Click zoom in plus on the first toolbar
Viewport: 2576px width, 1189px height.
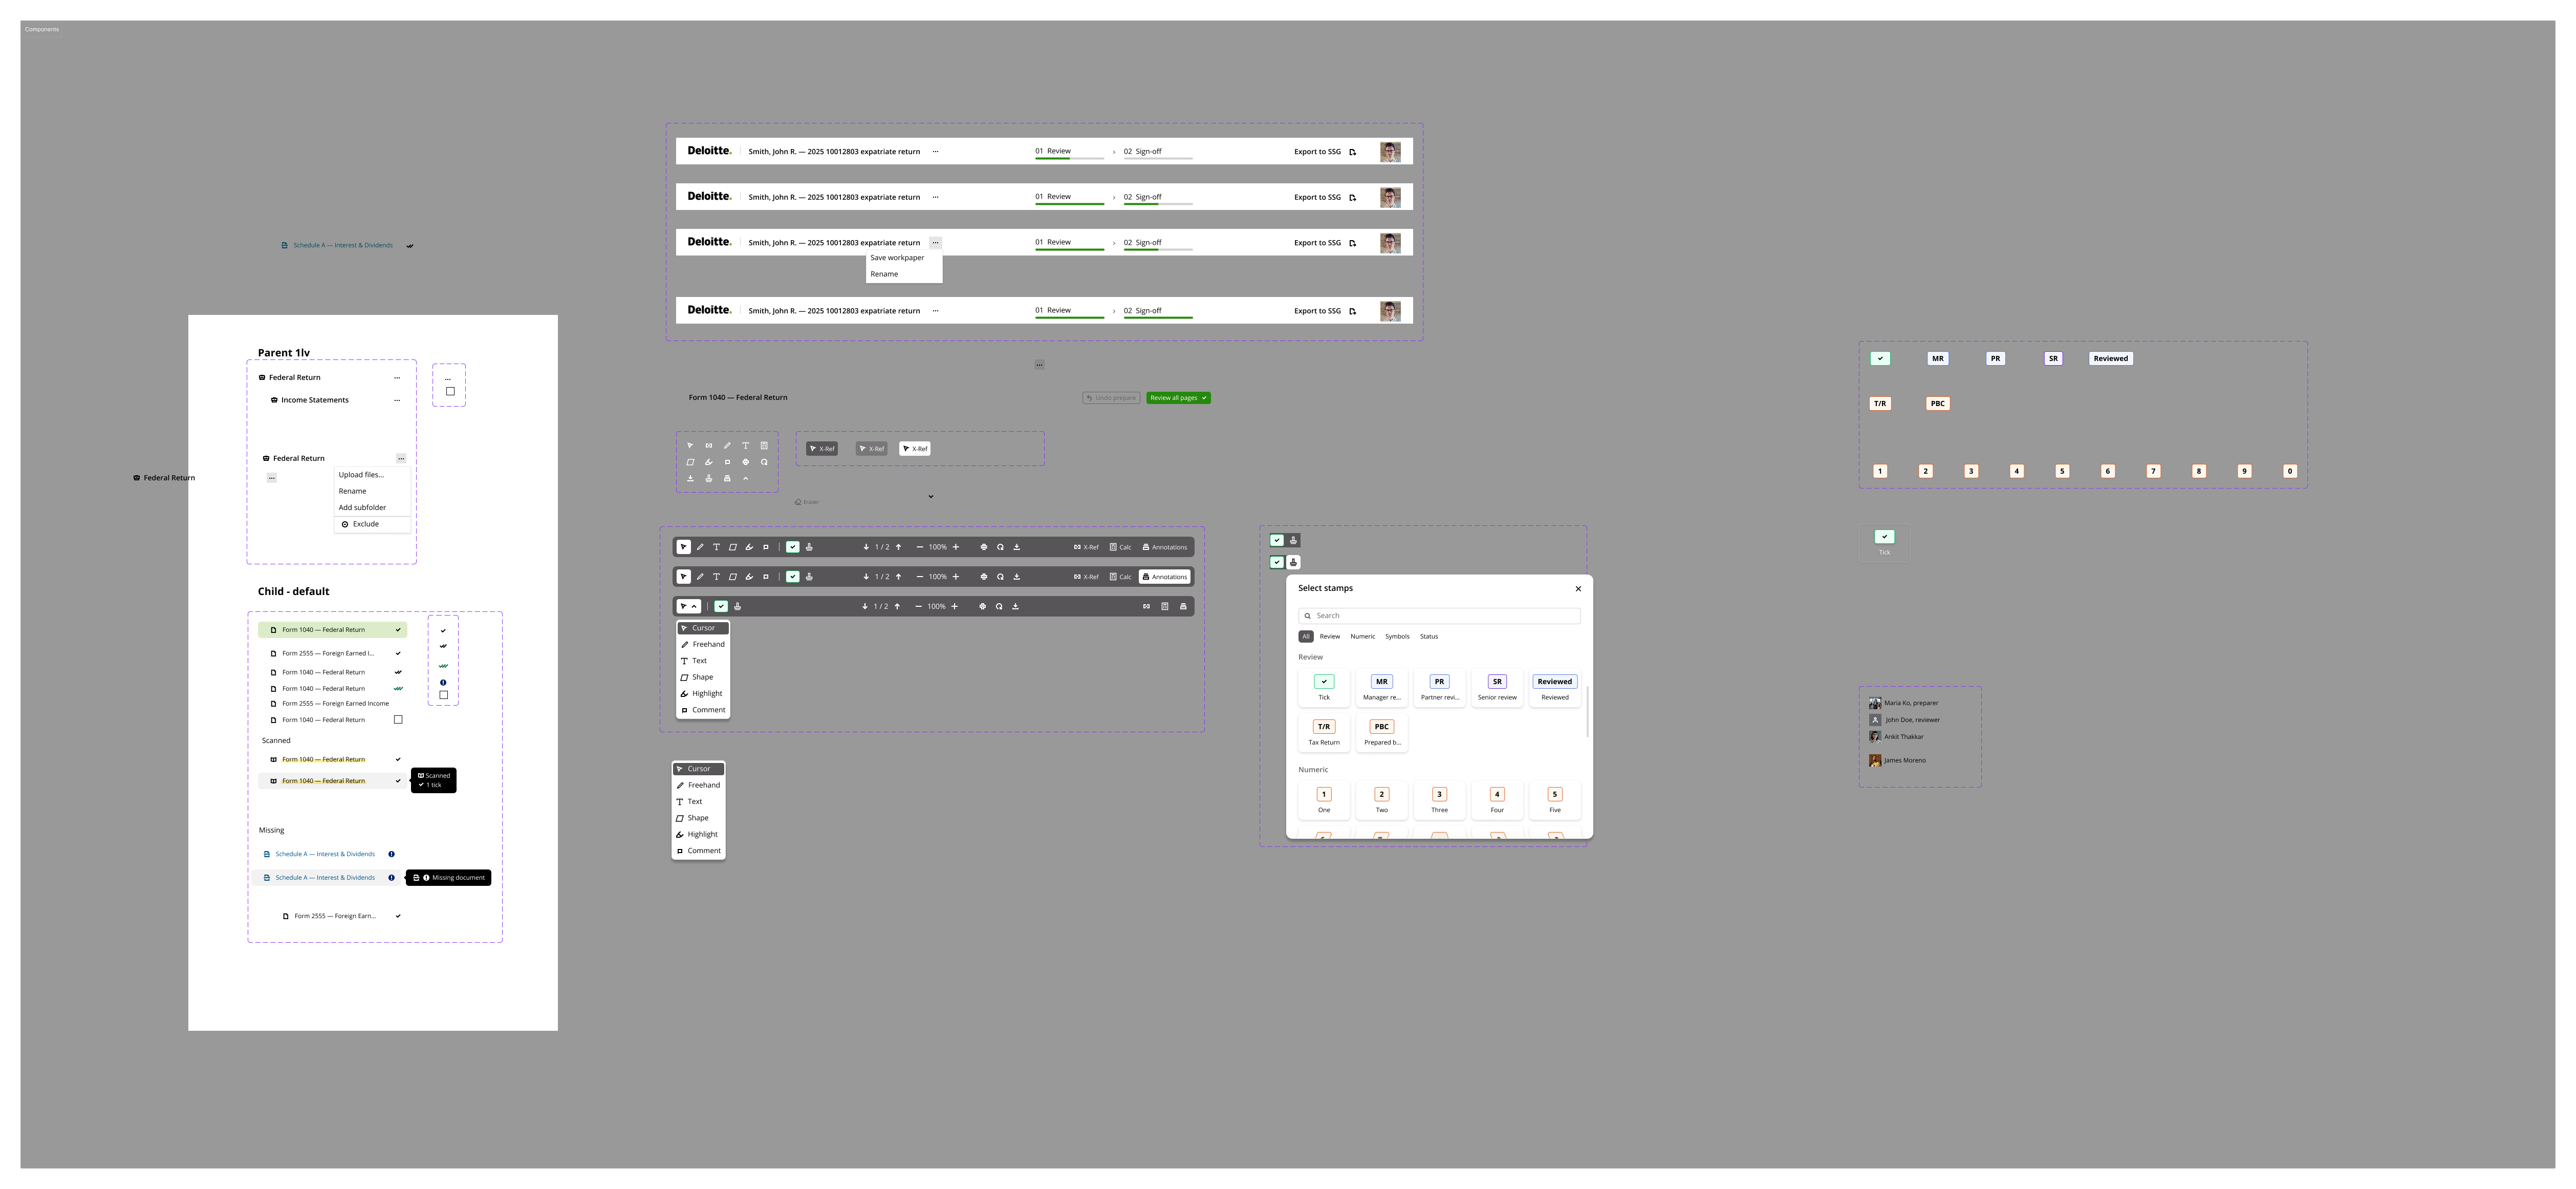956,547
